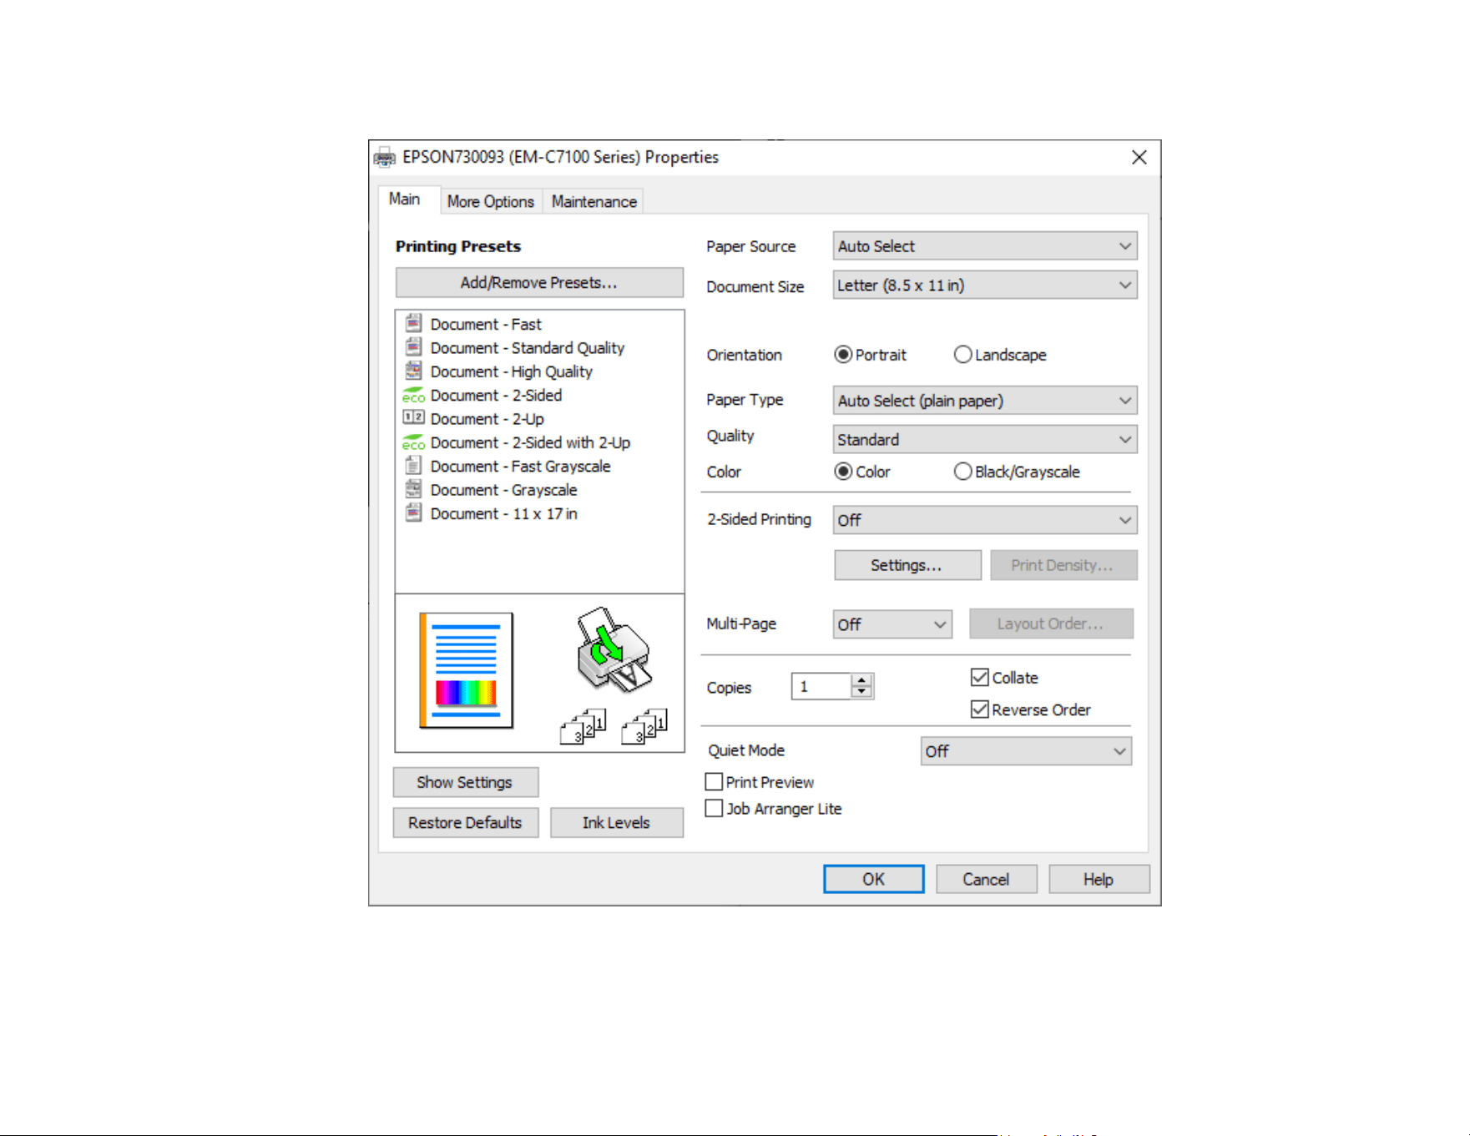This screenshot has width=1470, height=1136.
Task: Close the Properties dialog
Action: click(1139, 157)
